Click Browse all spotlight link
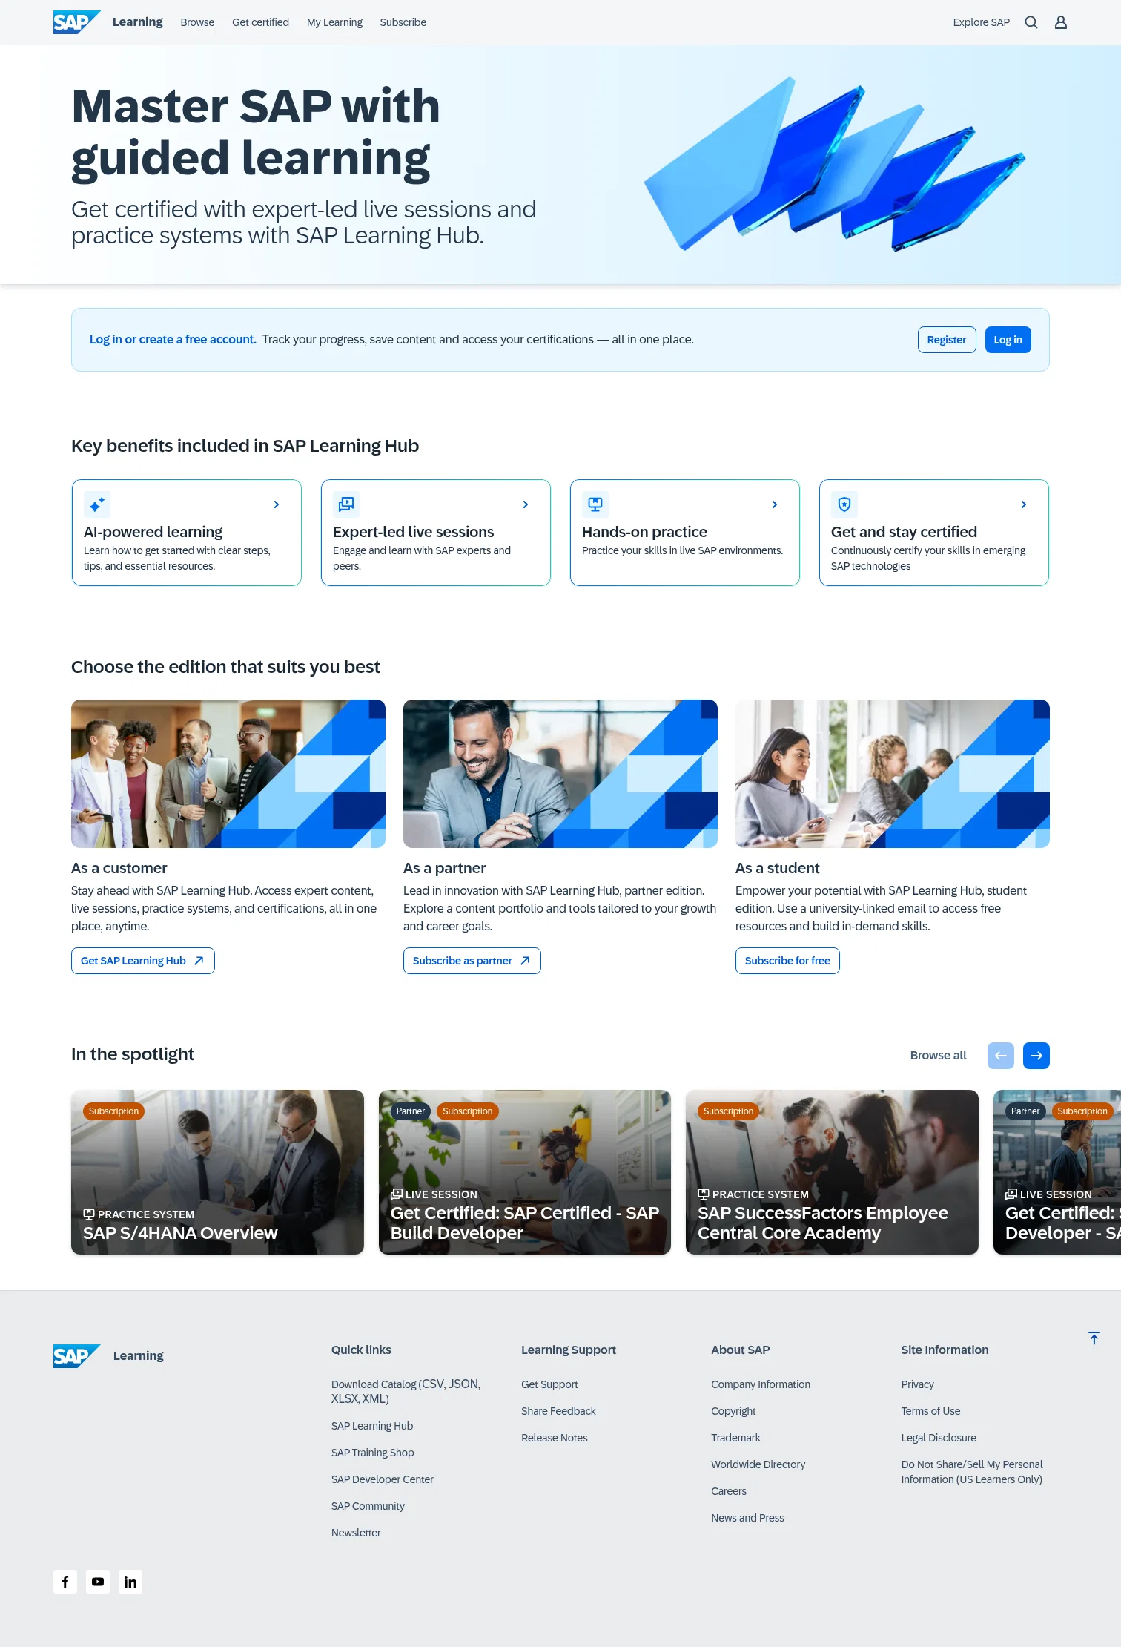Screen dimensions: 1121x1647 [938, 1056]
